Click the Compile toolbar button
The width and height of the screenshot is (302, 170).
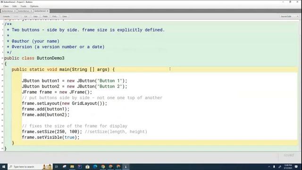tap(6, 17)
